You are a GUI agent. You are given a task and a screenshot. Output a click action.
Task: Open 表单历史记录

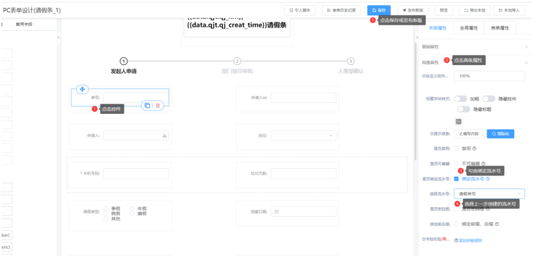tap(341, 10)
